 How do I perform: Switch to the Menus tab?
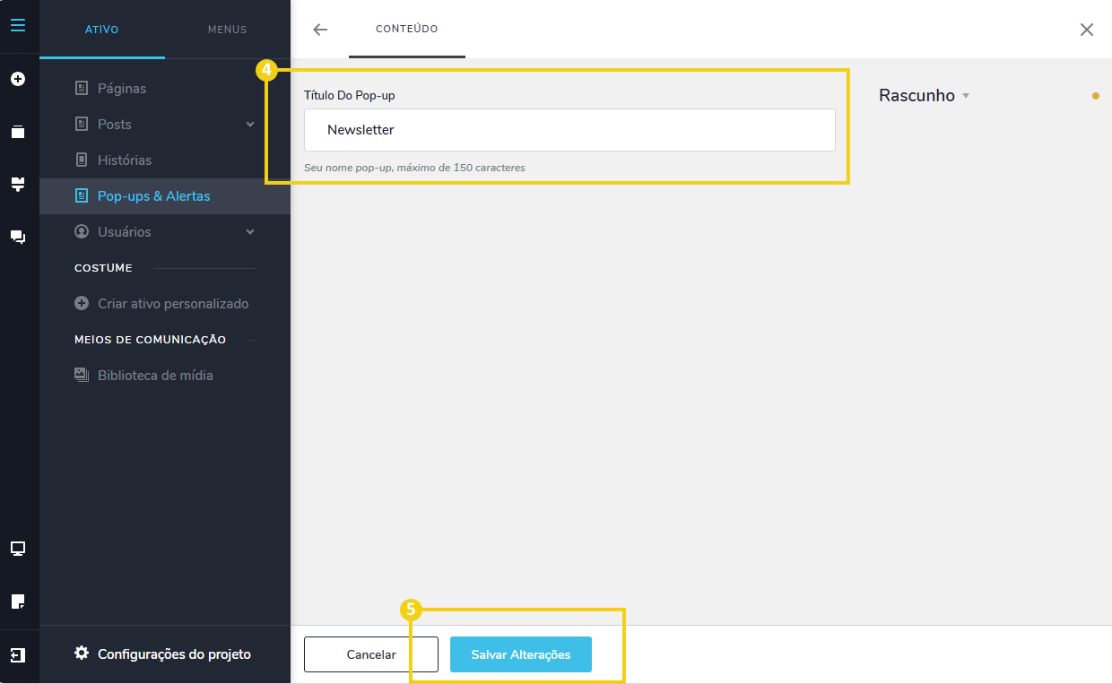[227, 30]
